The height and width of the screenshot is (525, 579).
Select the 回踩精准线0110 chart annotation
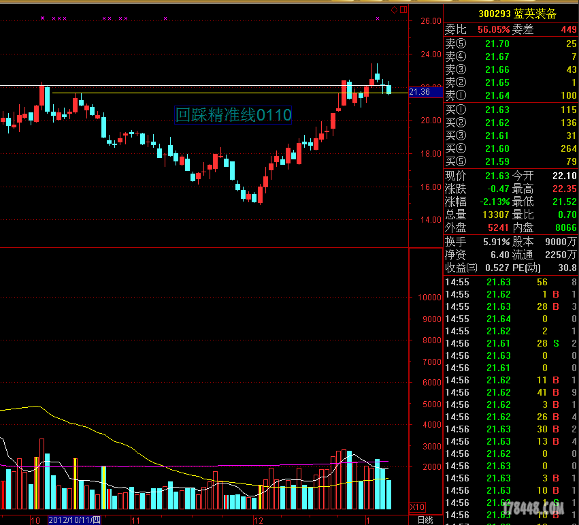[x=233, y=115]
